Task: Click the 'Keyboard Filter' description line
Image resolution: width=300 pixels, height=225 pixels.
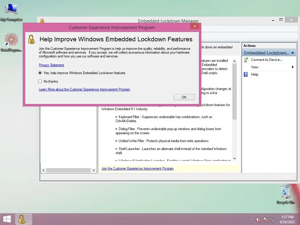Action: coord(164,119)
